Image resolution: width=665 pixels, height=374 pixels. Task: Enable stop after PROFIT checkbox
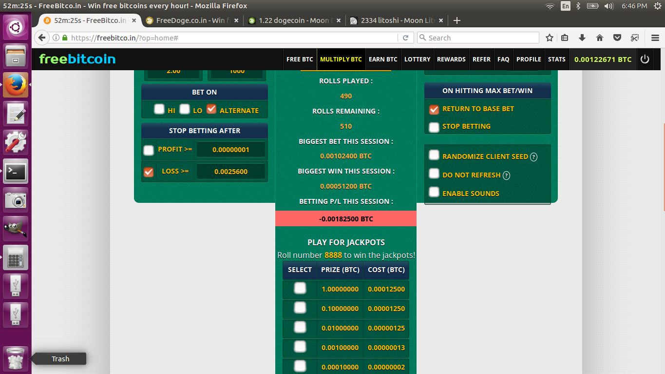[x=149, y=151]
